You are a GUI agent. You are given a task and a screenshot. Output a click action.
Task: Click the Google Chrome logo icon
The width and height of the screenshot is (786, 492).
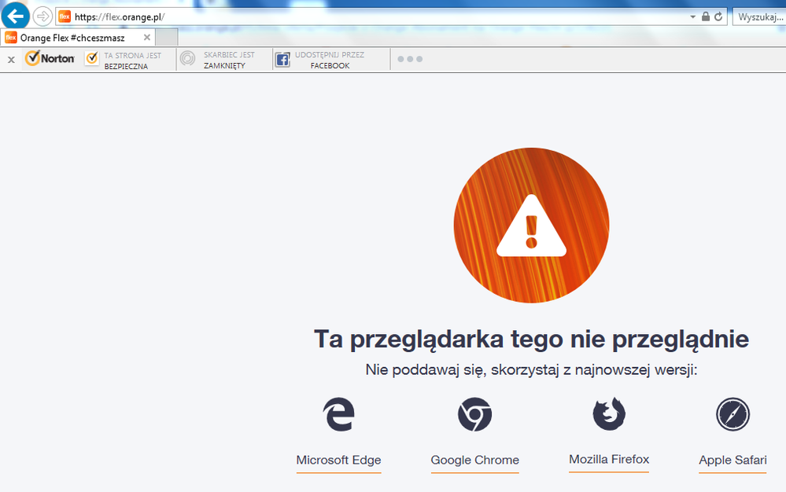pos(474,414)
